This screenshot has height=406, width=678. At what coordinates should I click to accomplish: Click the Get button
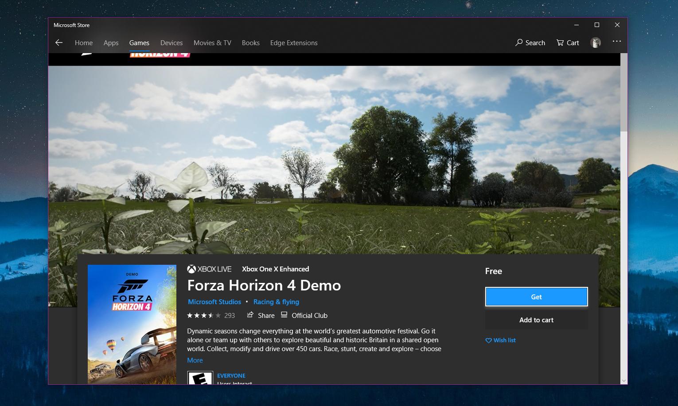(x=536, y=297)
